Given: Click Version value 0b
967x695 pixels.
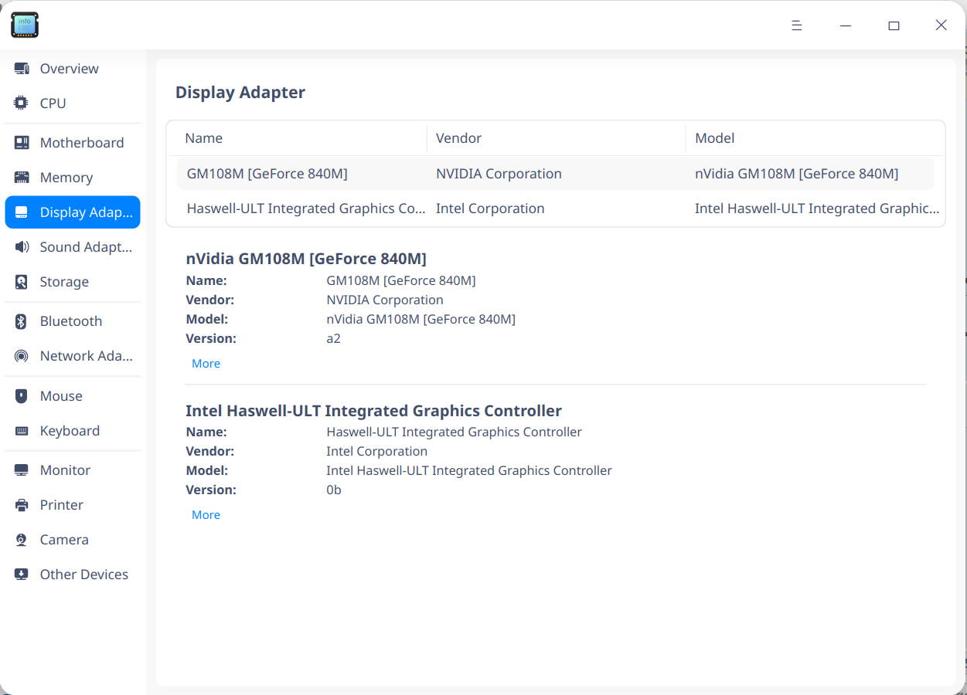Looking at the screenshot, I should coord(334,490).
